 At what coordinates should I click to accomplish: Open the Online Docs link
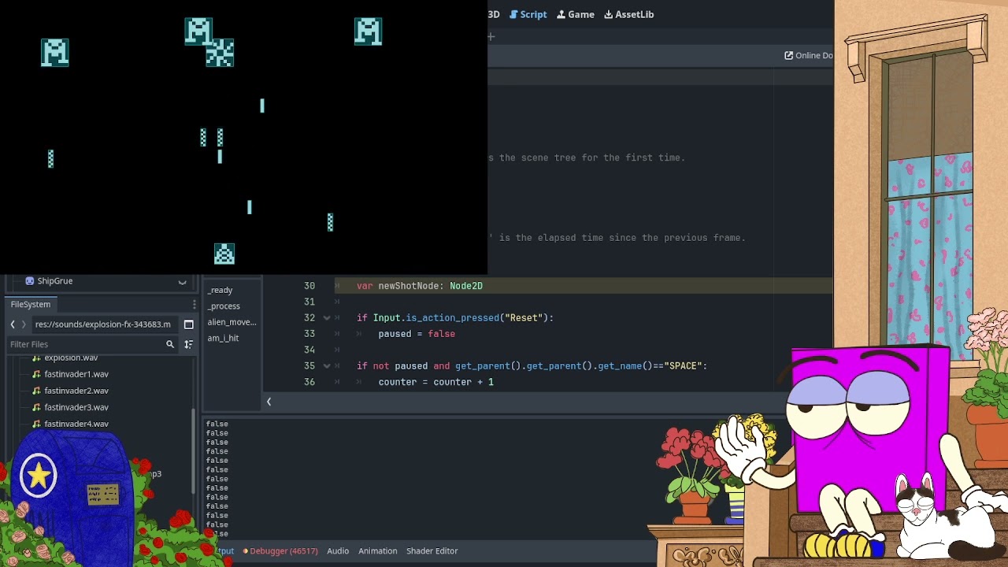click(809, 55)
